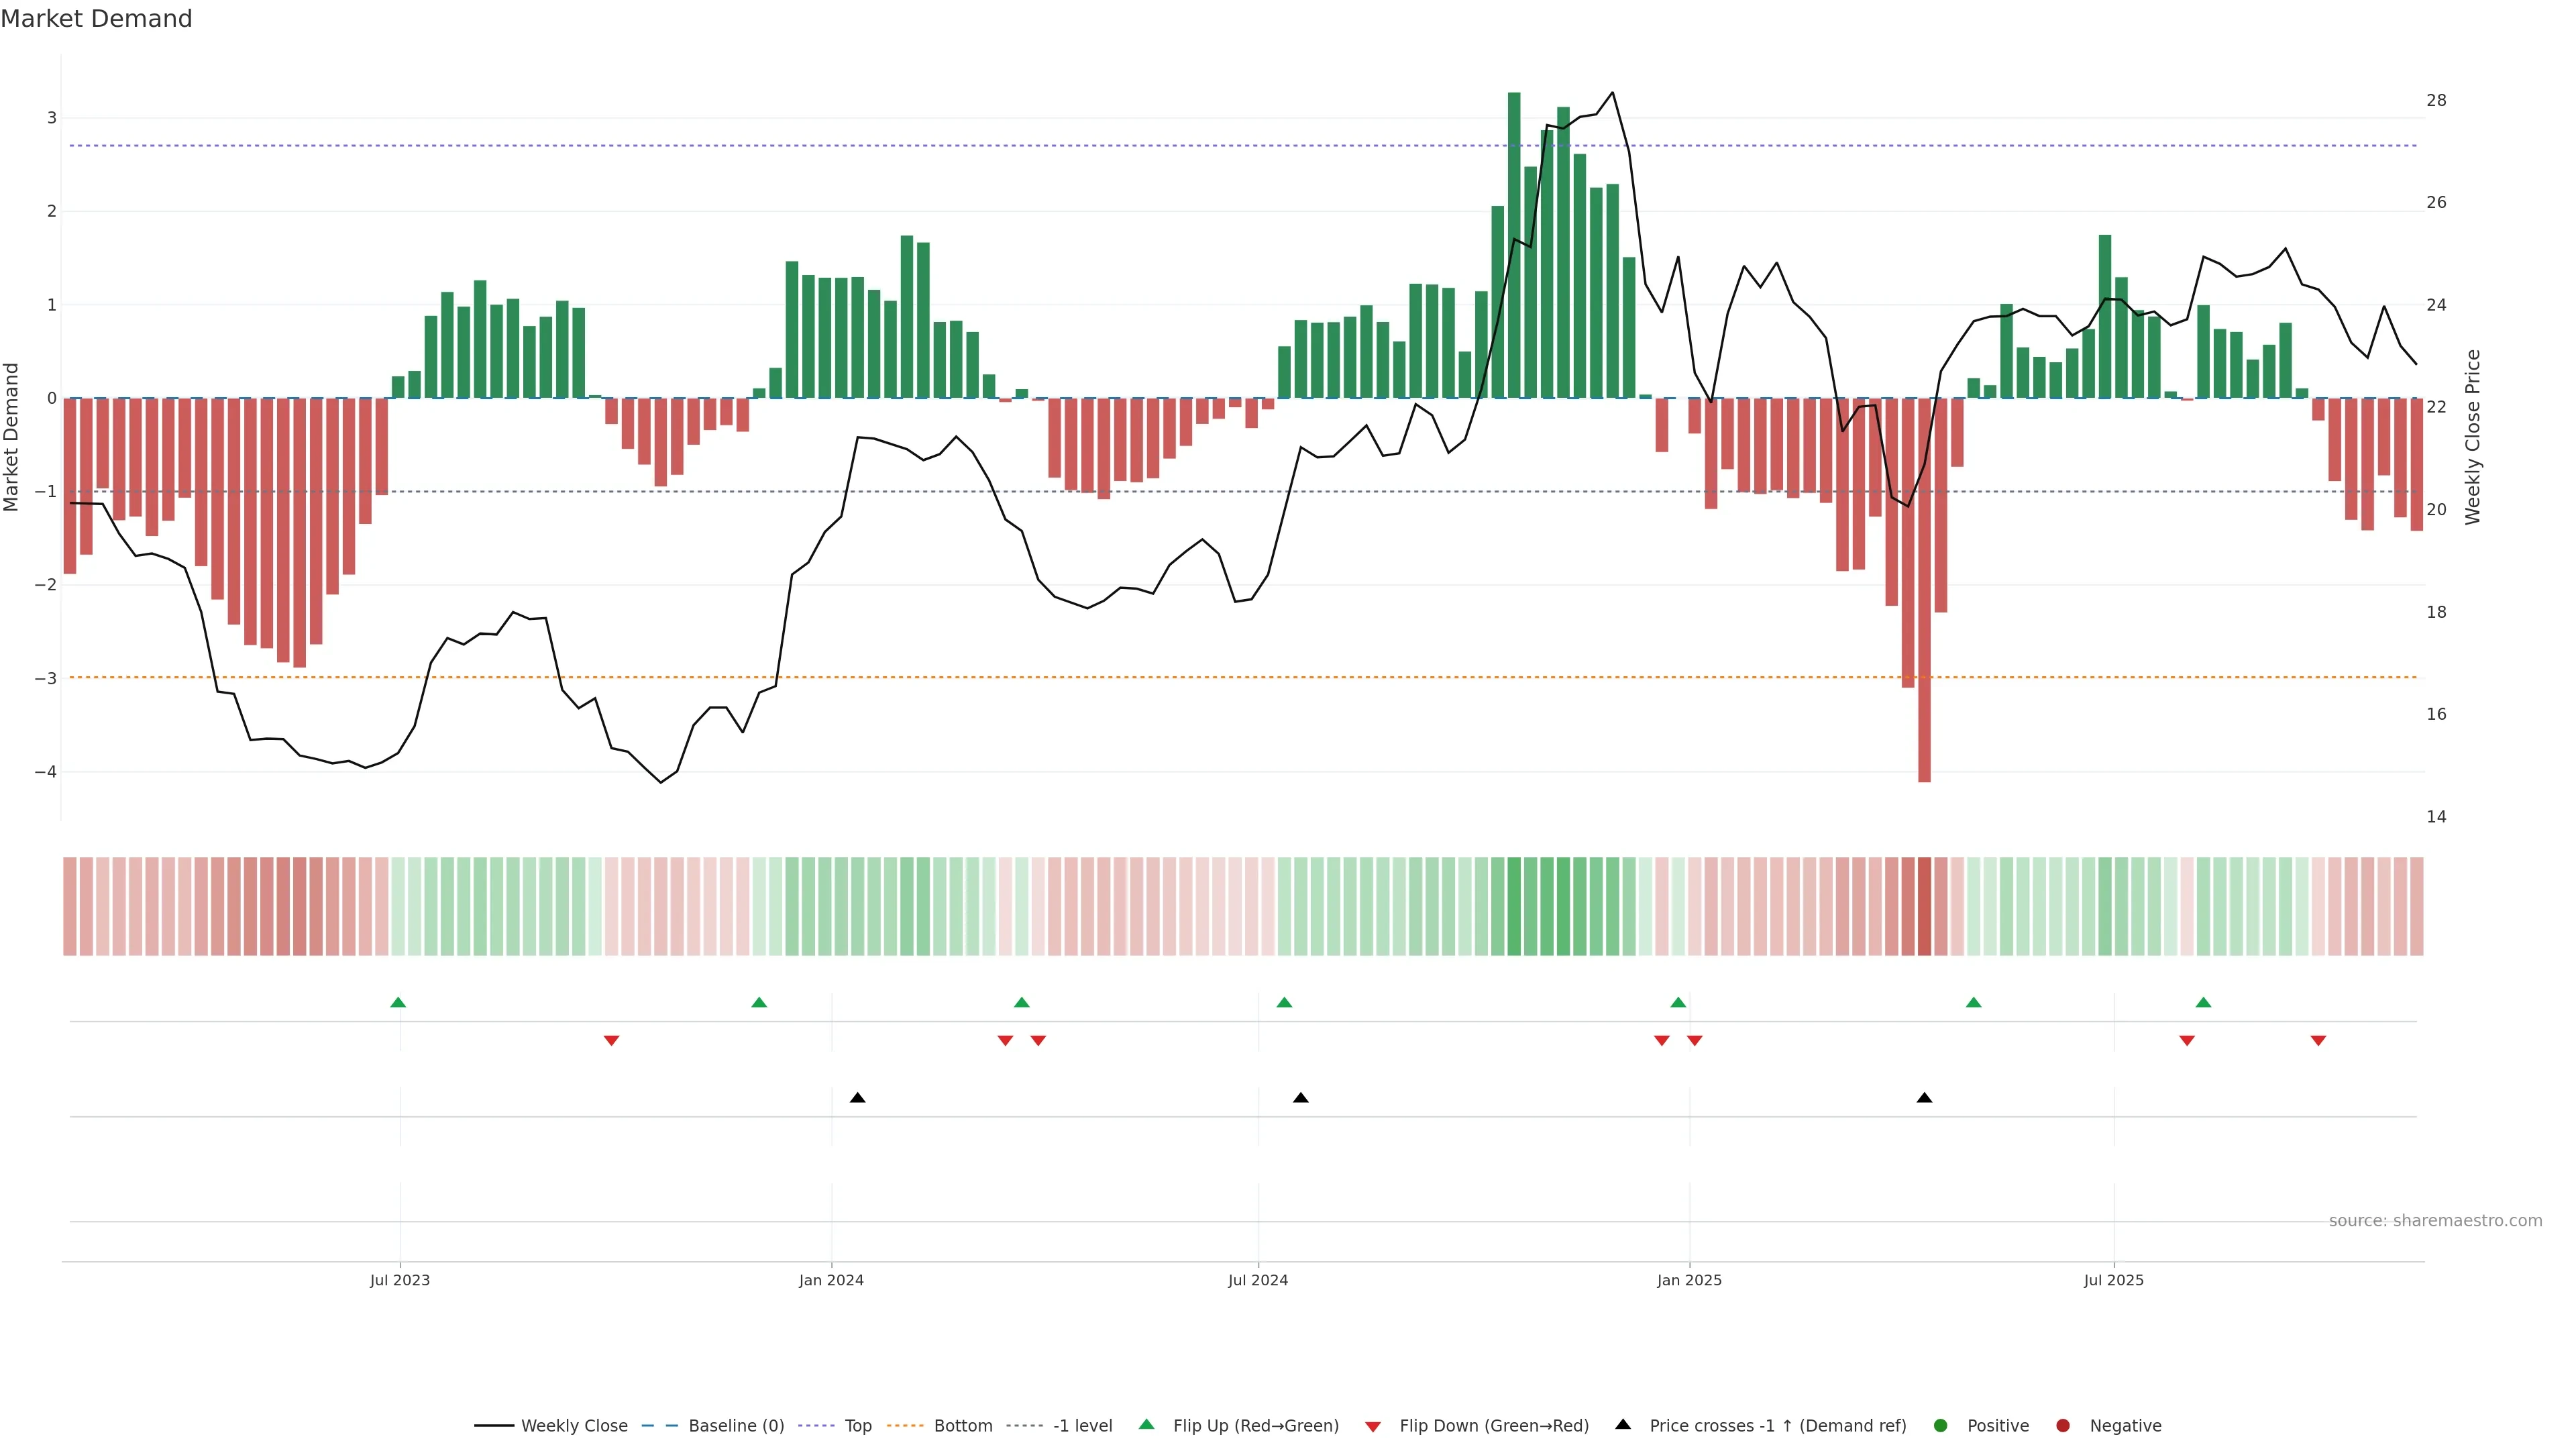Click the green Positive legend dot
This screenshot has width=2576, height=1449.
pyautogui.click(x=1941, y=1426)
